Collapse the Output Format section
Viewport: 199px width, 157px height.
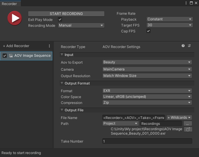click(62, 83)
